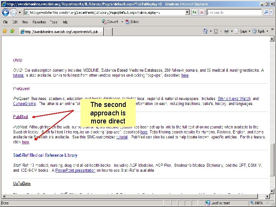The image size is (276, 207).
Task: Expand the Feeds dropdown arrow
Action: 221,31
